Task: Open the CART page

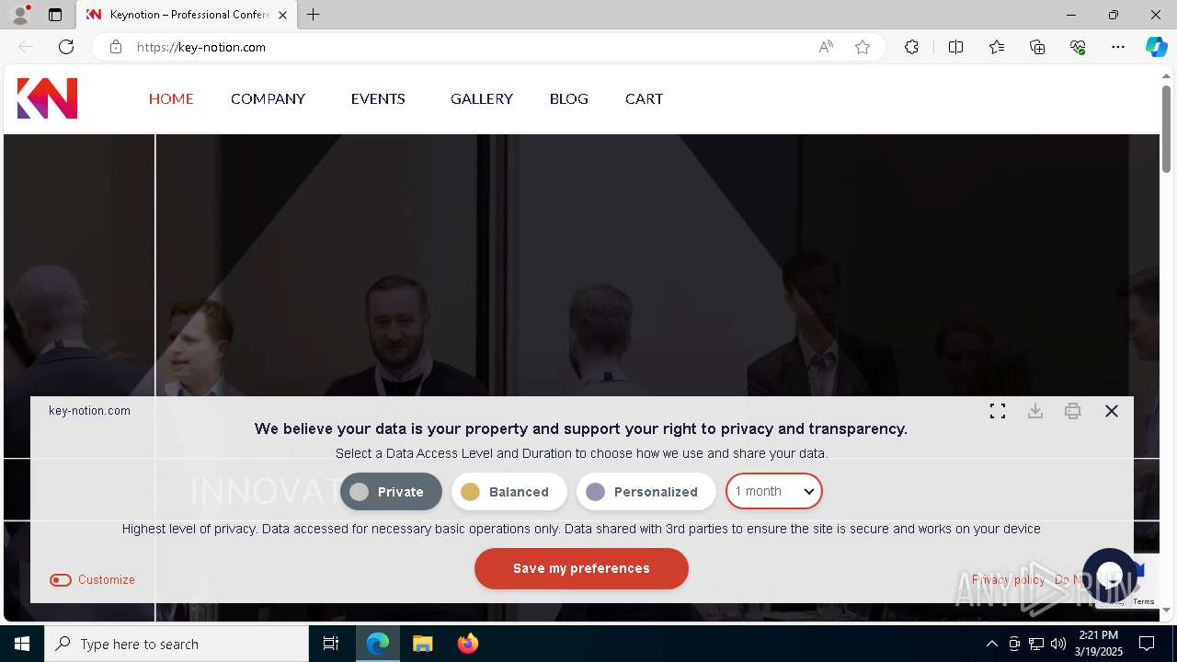Action: click(x=644, y=98)
